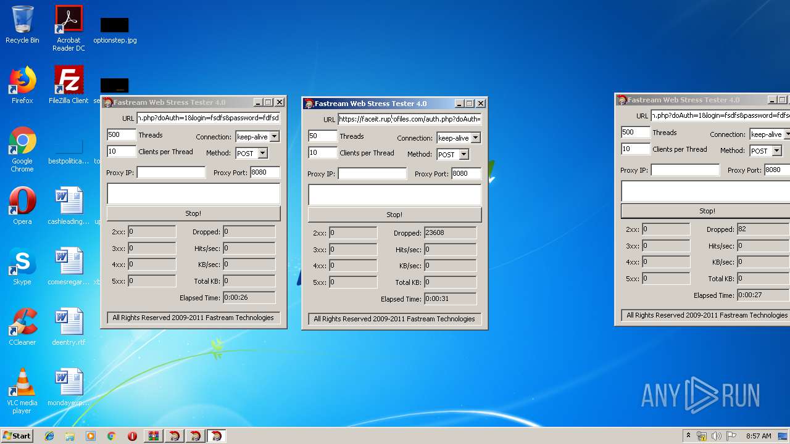Expand Connection dropdown in middle window
Image resolution: width=790 pixels, height=444 pixels.
[x=475, y=138]
